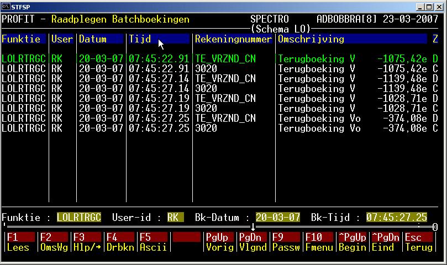Click the User column header
447x265 pixels.
tap(62, 39)
